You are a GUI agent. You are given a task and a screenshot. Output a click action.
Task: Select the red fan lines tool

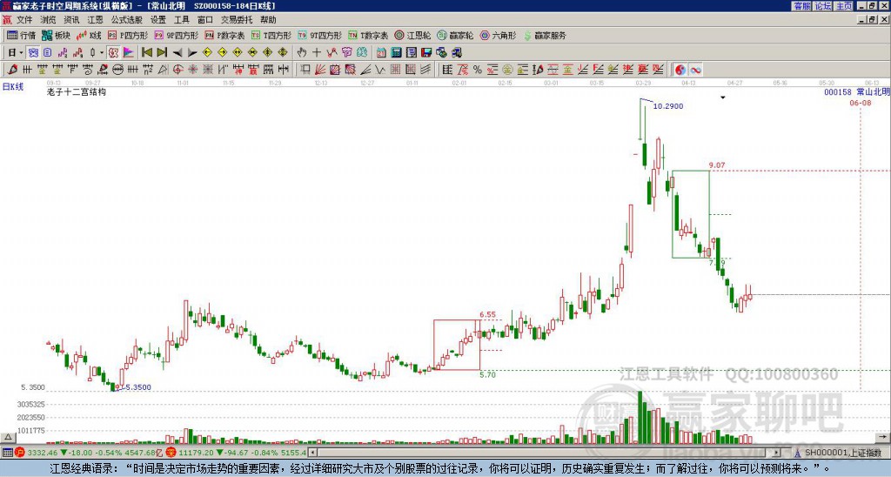(320, 70)
